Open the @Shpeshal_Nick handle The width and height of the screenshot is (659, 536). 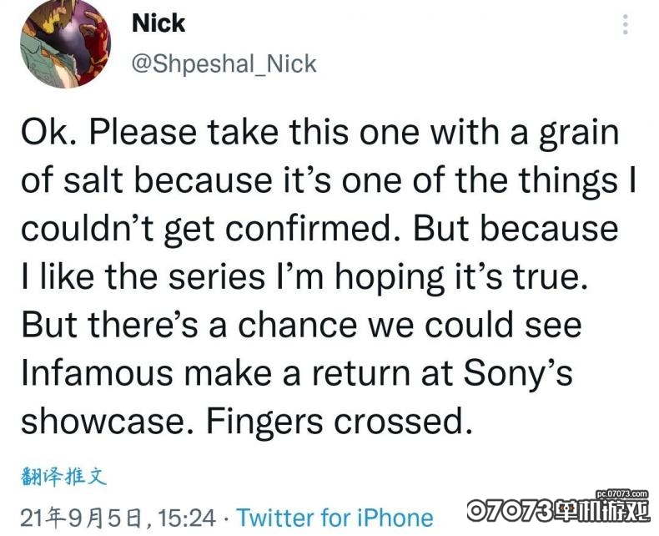pyautogui.click(x=224, y=64)
